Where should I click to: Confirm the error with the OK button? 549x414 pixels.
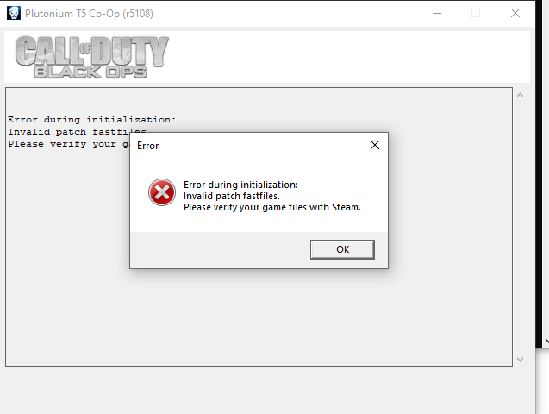coord(342,249)
